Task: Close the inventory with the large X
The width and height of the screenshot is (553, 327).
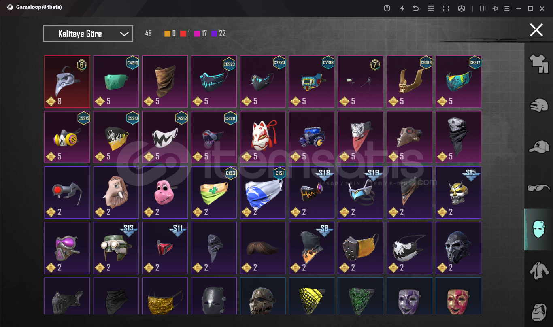Action: click(x=536, y=30)
